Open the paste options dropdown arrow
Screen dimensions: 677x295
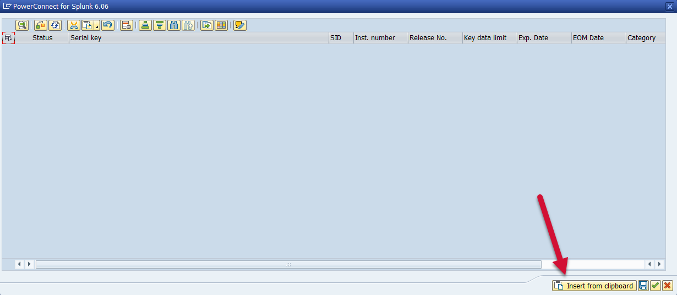click(x=97, y=26)
